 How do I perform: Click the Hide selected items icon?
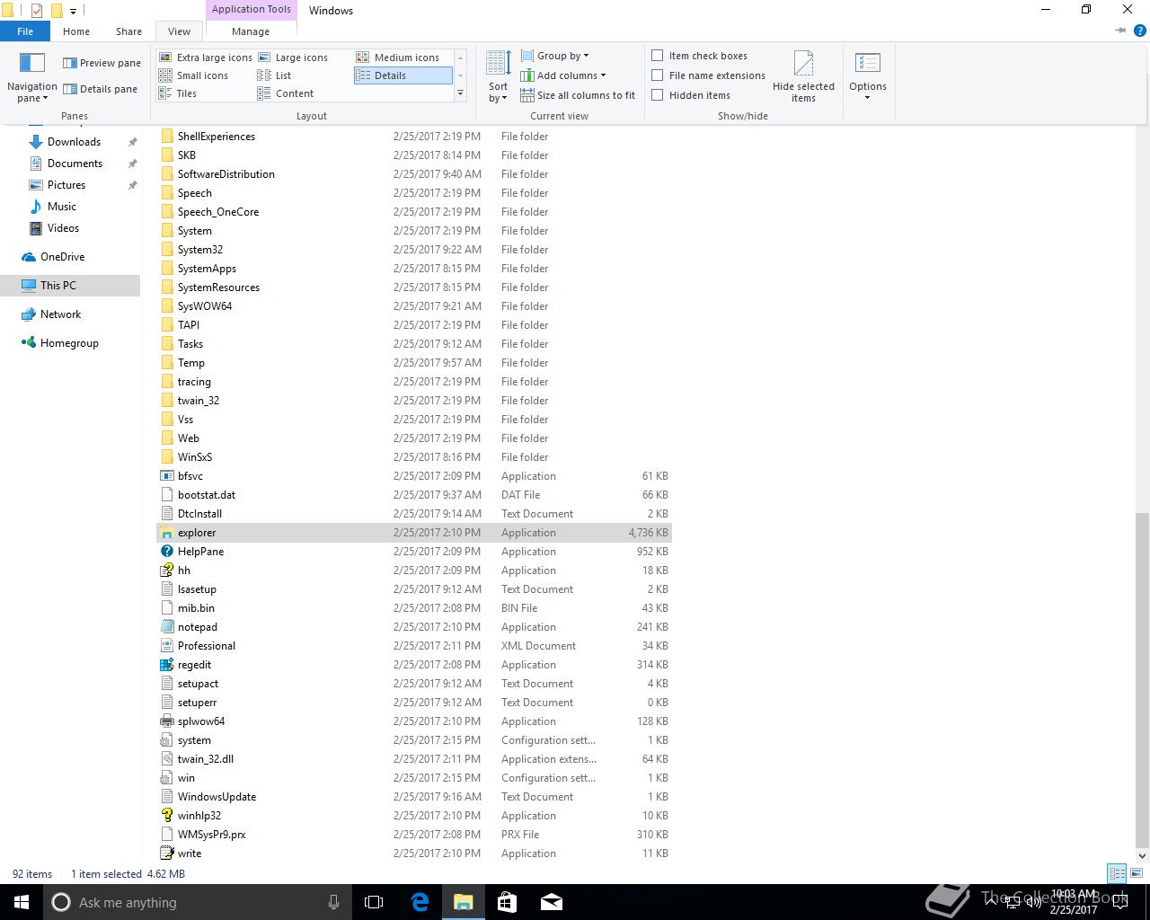[803, 76]
